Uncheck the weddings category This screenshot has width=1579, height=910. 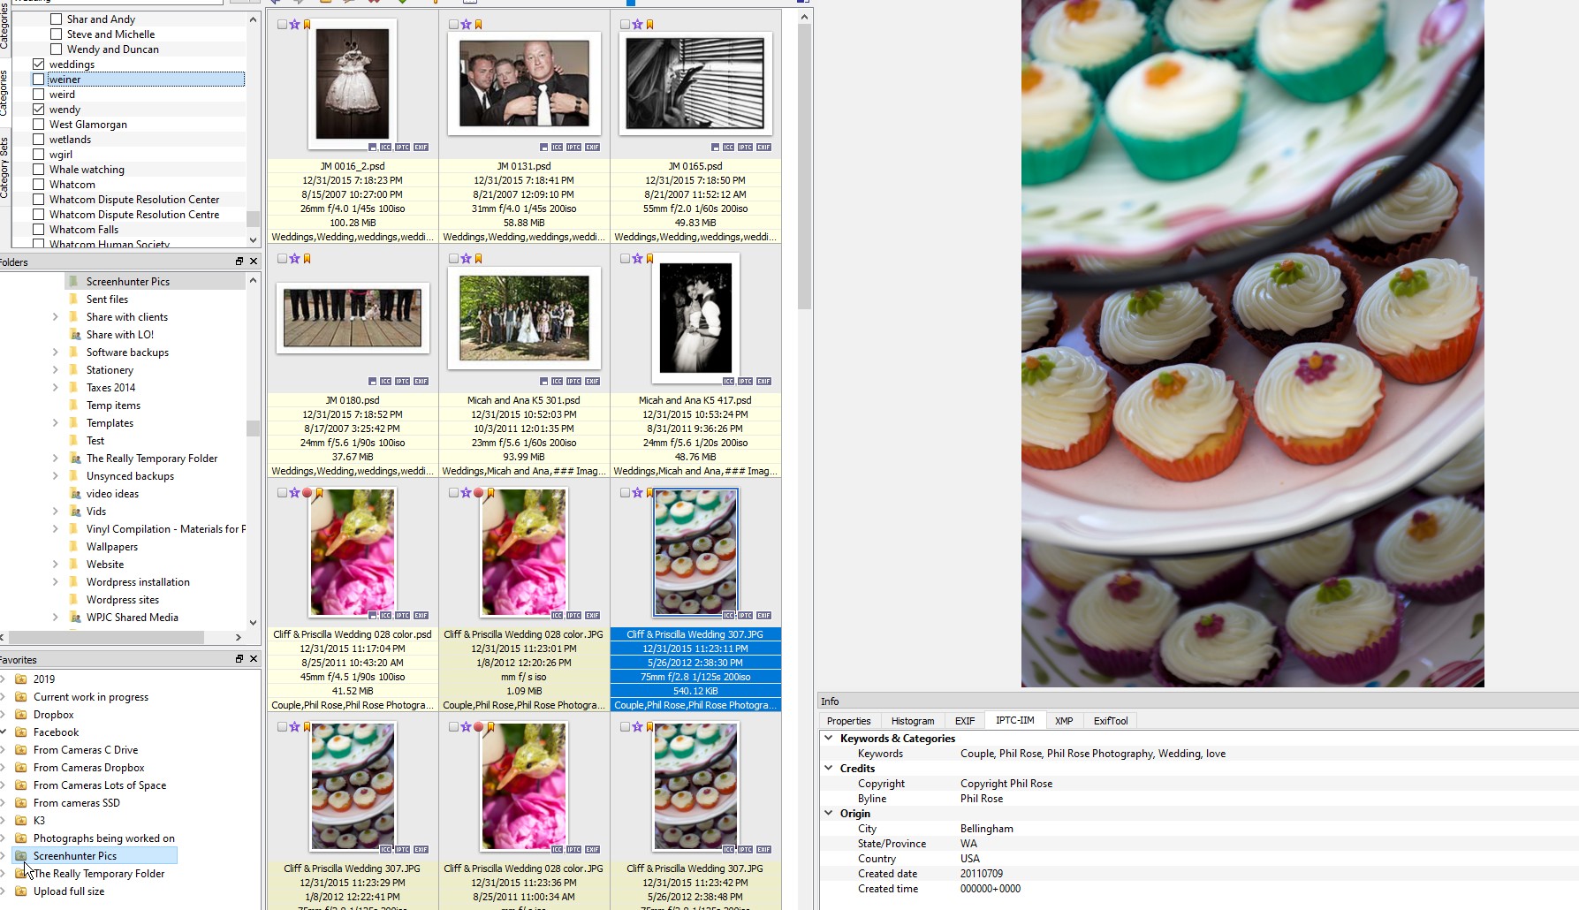[39, 64]
